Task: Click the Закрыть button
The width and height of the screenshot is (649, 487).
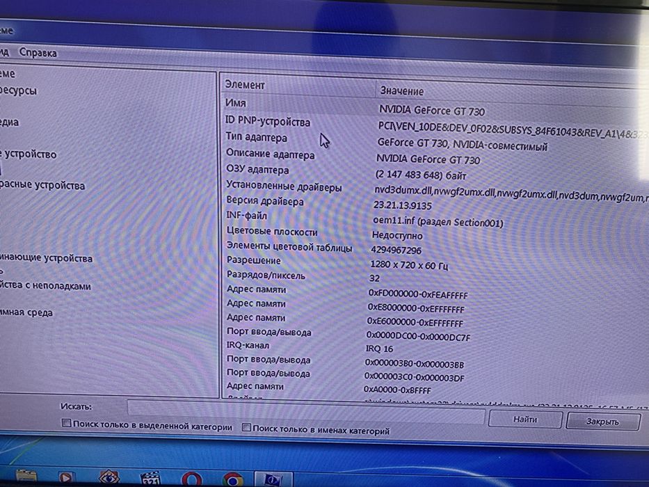Action: [602, 422]
